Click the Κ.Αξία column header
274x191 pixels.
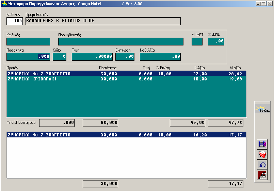tap(199, 68)
